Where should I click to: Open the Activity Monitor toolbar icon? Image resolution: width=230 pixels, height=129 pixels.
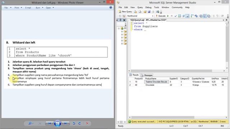click(158, 12)
